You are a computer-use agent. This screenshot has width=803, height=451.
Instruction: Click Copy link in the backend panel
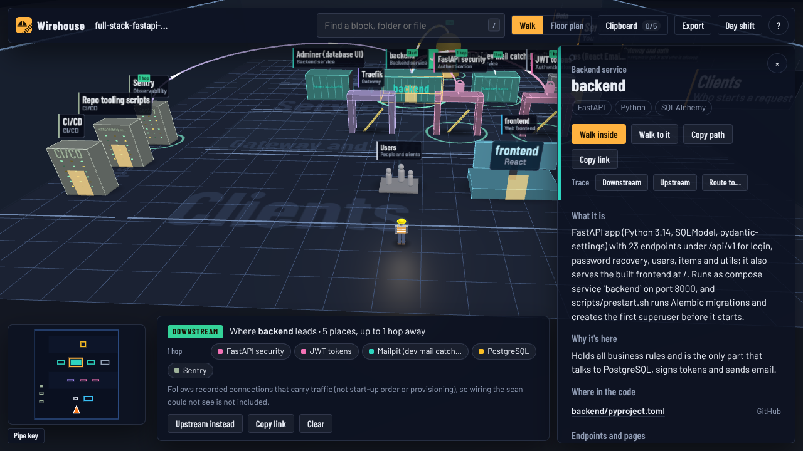pyautogui.click(x=595, y=160)
